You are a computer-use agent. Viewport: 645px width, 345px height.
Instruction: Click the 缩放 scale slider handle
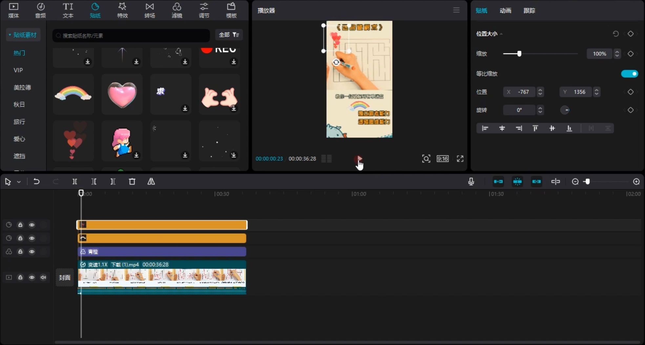[519, 54]
